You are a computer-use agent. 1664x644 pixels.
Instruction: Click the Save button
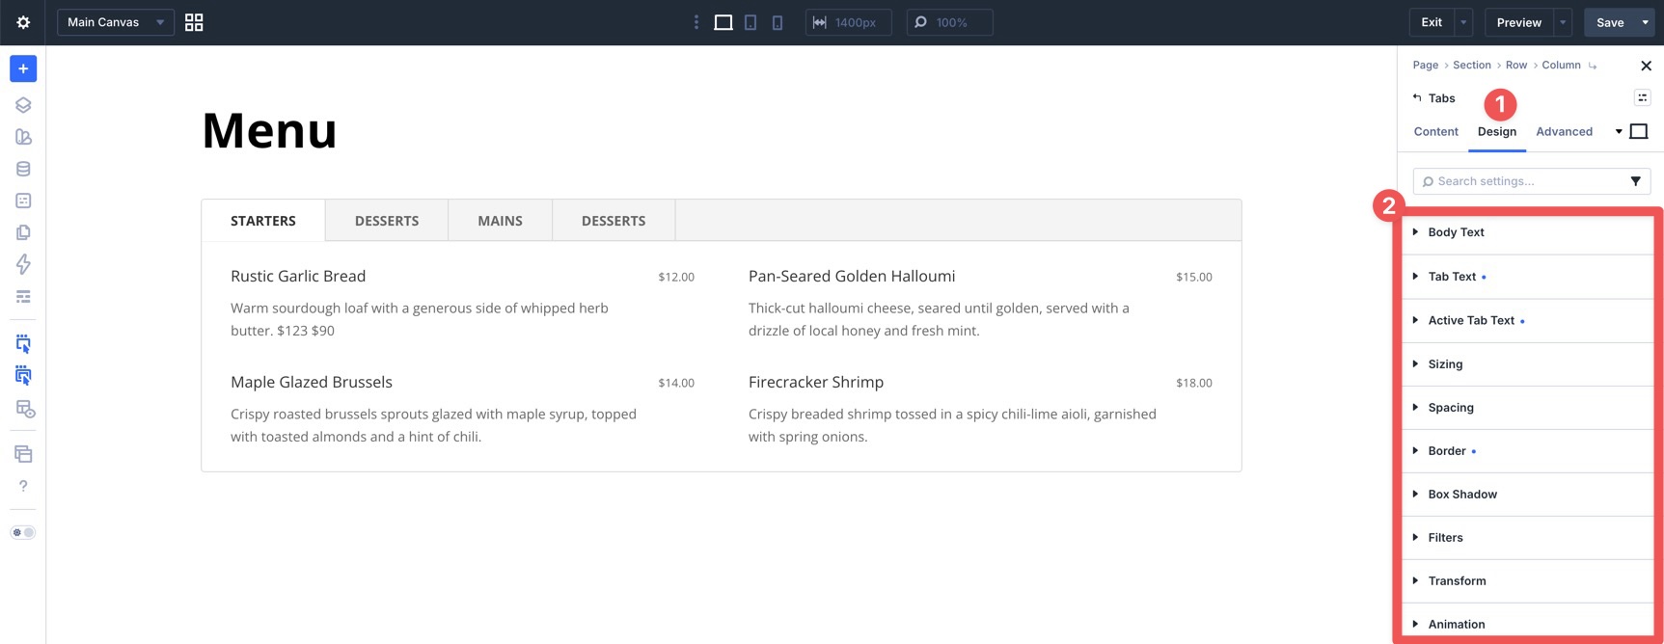pyautogui.click(x=1610, y=22)
